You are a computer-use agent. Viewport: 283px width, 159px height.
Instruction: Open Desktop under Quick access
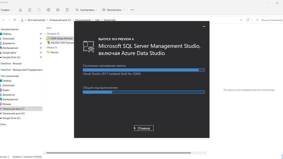click(x=7, y=34)
